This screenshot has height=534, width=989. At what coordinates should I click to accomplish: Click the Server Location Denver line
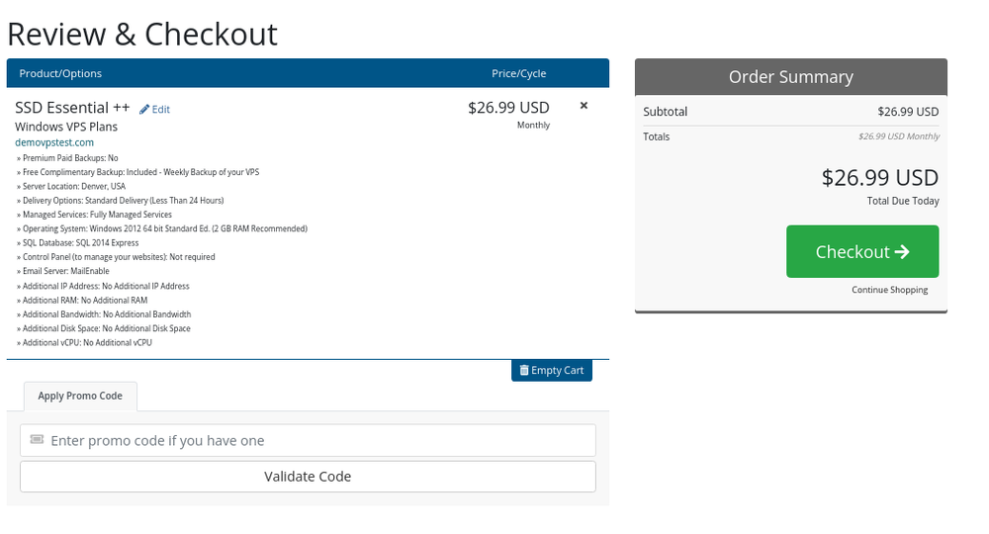click(x=71, y=187)
